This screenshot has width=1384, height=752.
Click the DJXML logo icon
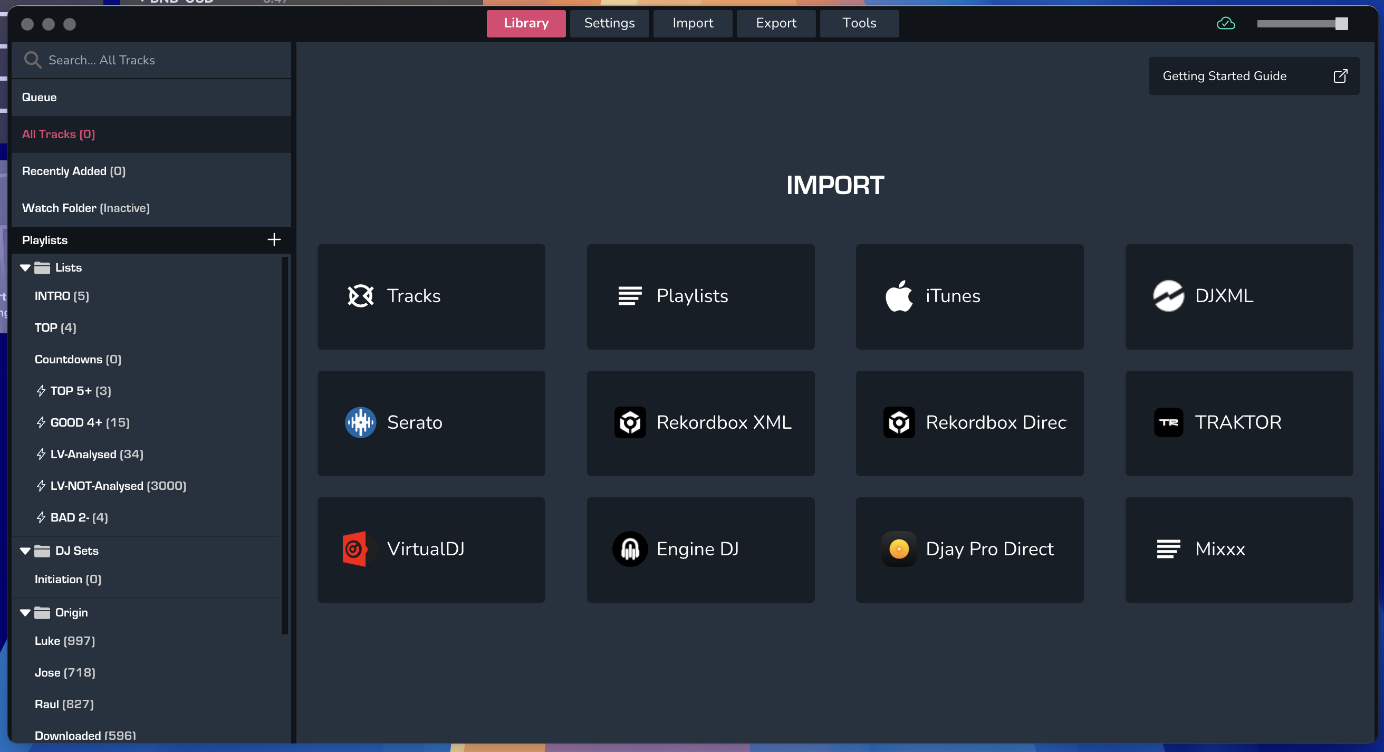(x=1168, y=296)
